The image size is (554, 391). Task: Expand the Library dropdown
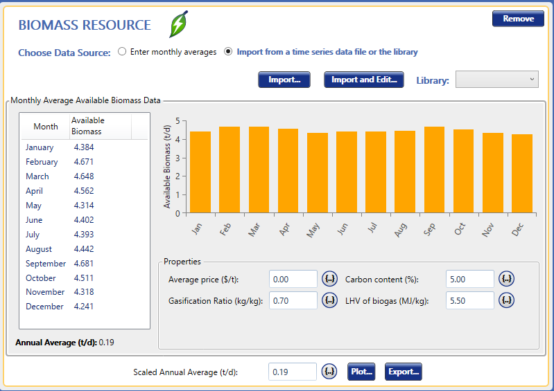point(496,80)
